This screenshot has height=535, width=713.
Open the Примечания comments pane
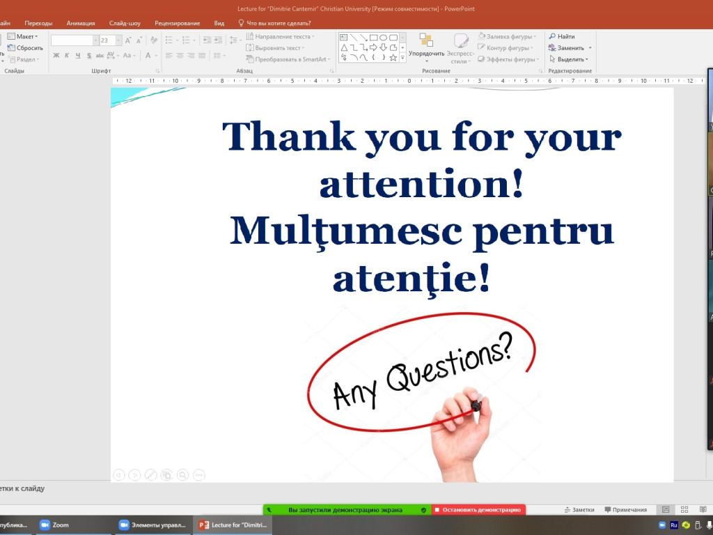click(x=626, y=509)
